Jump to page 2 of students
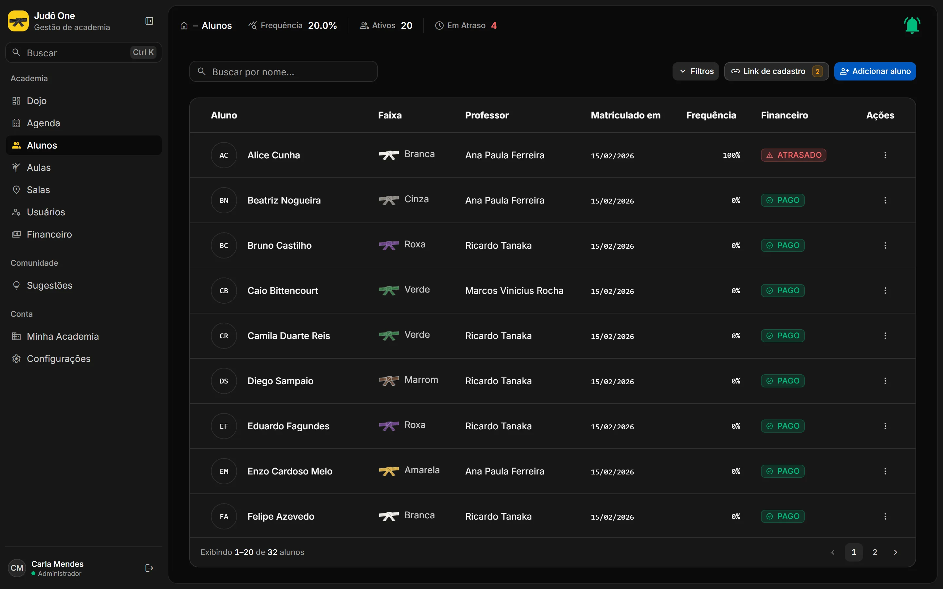943x589 pixels. (x=875, y=552)
